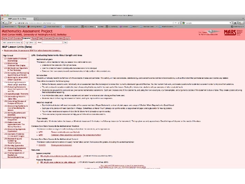Screen dimensions: 245x184
Task: Open the projector slides PowerPoint link
Action: (58, 163)
